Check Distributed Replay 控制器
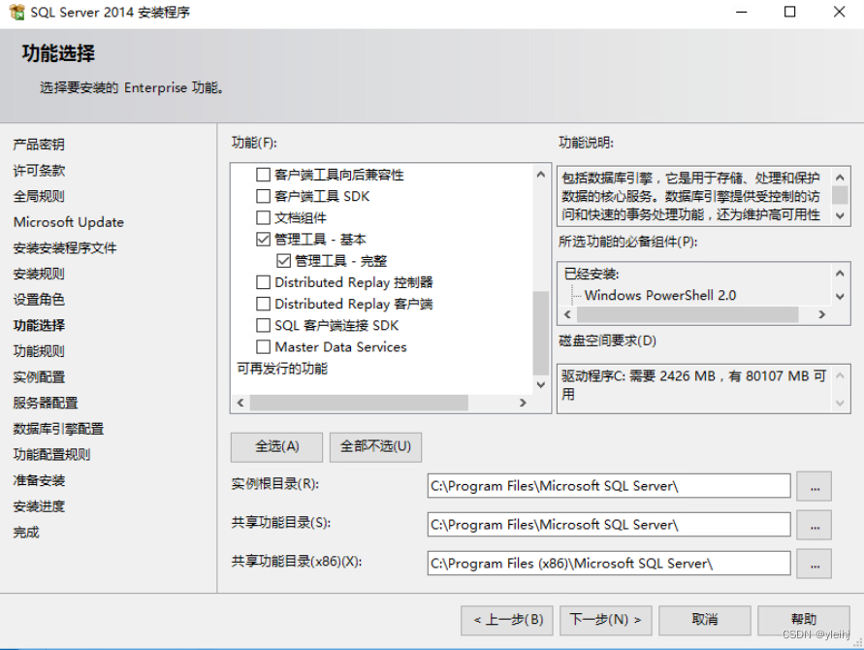The height and width of the screenshot is (650, 864). point(262,282)
